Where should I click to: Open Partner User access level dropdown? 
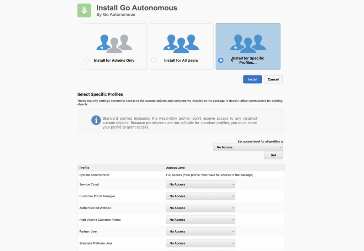pyautogui.click(x=200, y=231)
